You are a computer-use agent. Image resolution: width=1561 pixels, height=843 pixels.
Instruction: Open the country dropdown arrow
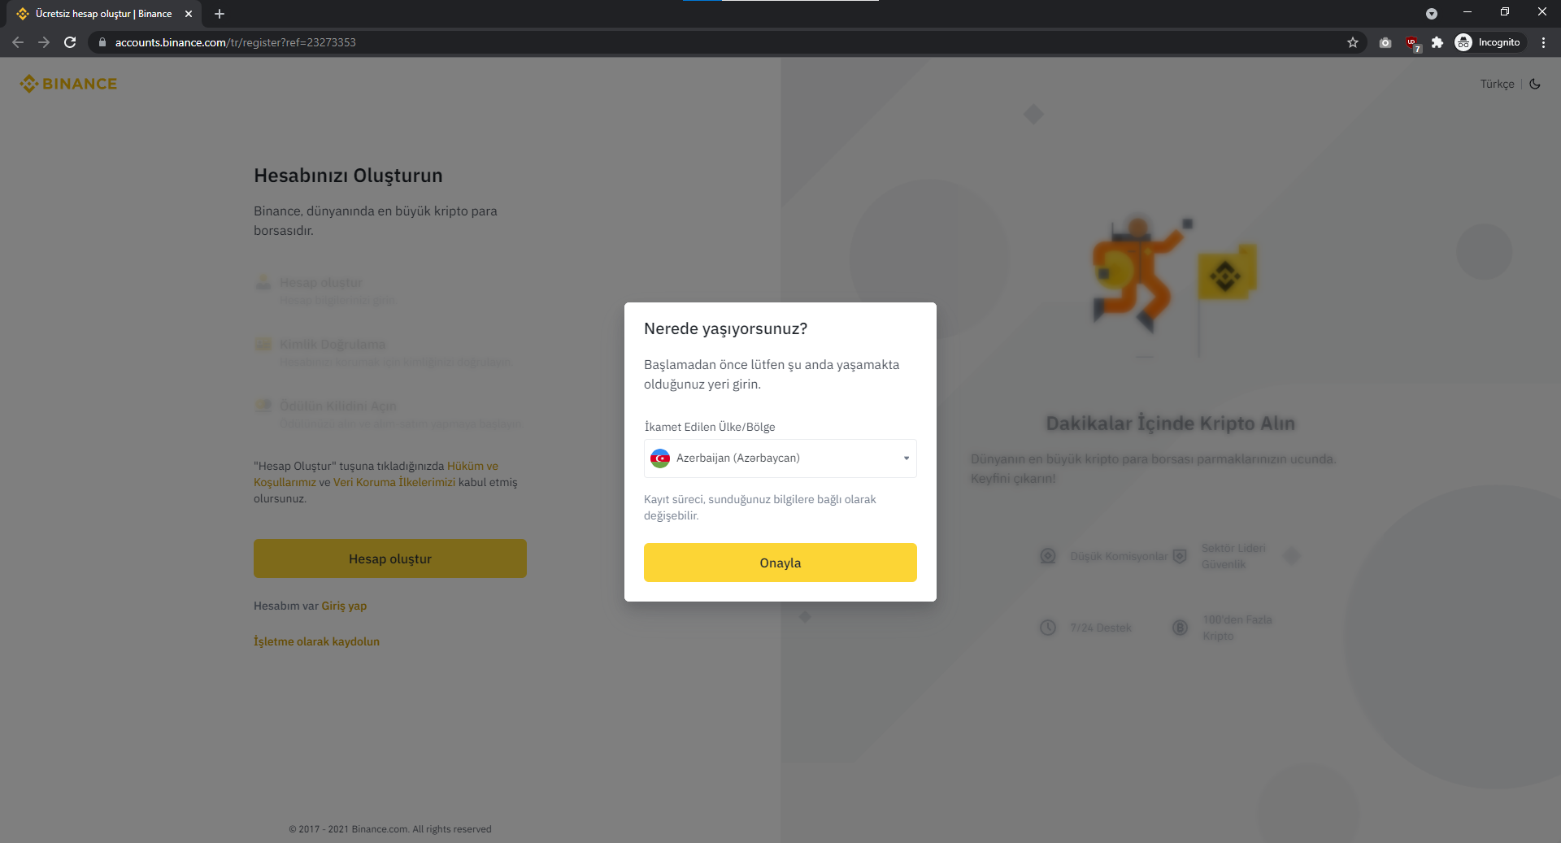click(x=907, y=458)
